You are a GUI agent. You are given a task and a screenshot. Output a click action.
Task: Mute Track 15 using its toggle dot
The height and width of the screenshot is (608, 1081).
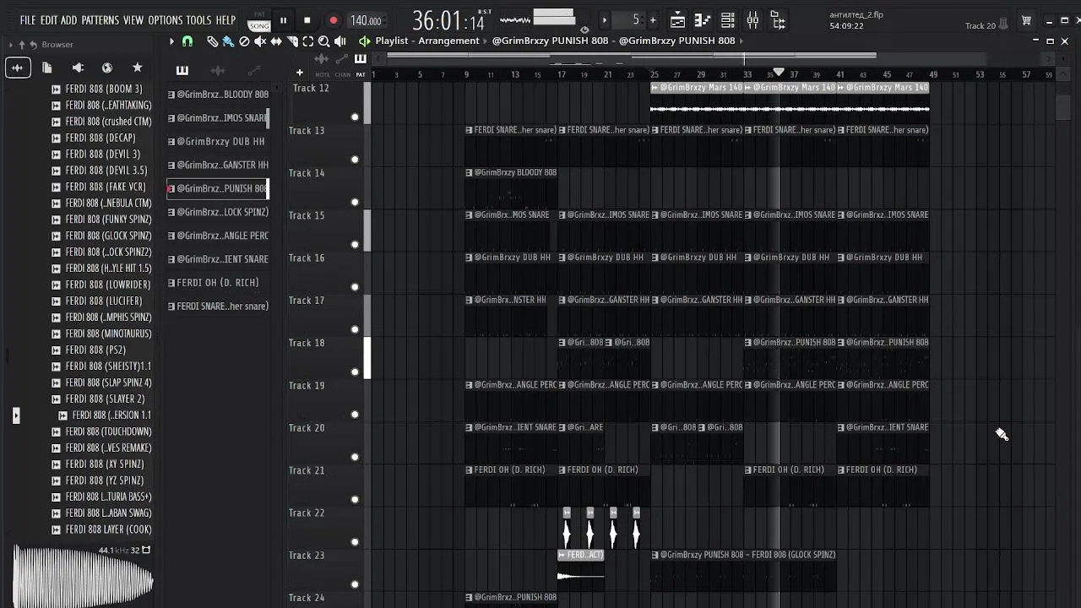coord(355,244)
